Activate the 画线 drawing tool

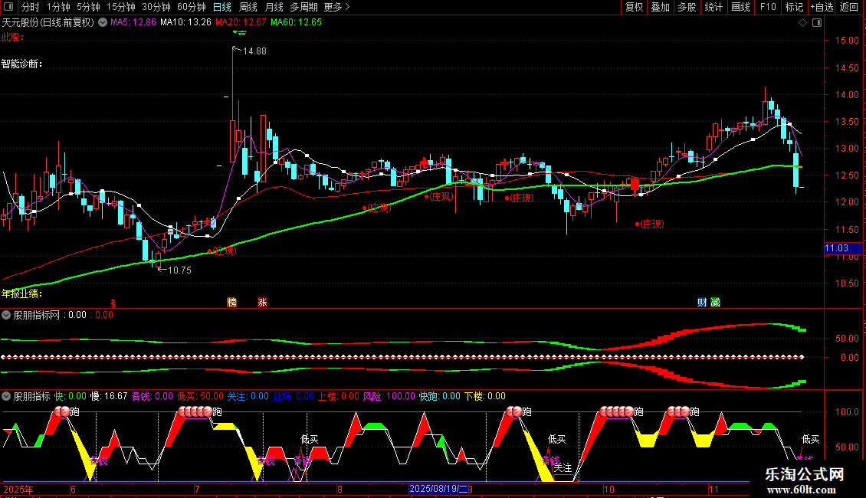740,7
